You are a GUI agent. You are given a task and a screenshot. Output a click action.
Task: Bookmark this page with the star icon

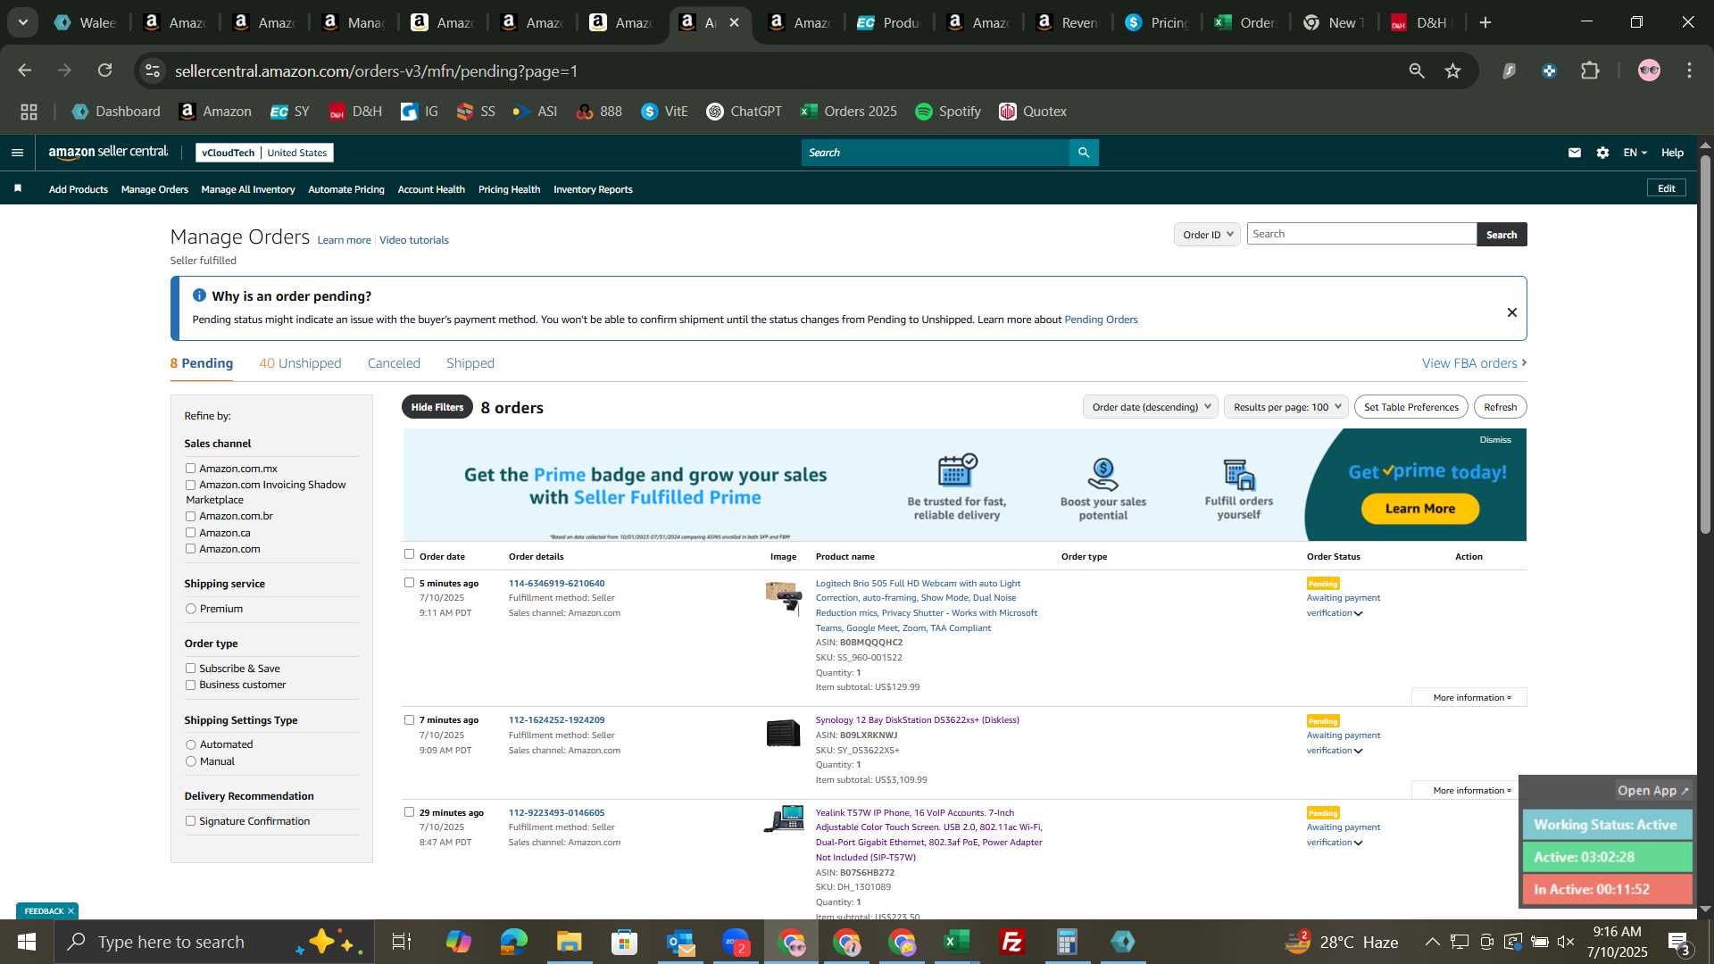coord(1453,71)
